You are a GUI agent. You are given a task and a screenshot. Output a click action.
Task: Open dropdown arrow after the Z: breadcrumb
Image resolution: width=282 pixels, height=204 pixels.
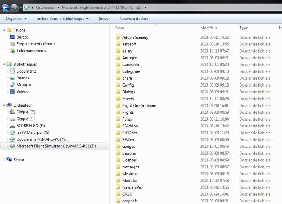coord(145,8)
